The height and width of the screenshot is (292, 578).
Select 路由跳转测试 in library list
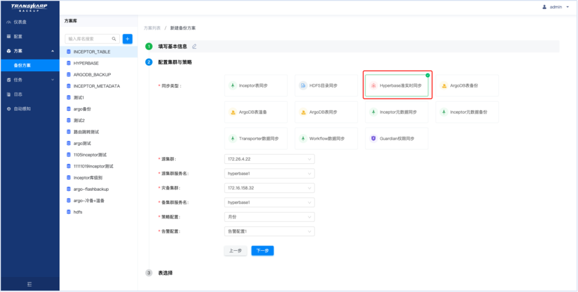pyautogui.click(x=98, y=132)
